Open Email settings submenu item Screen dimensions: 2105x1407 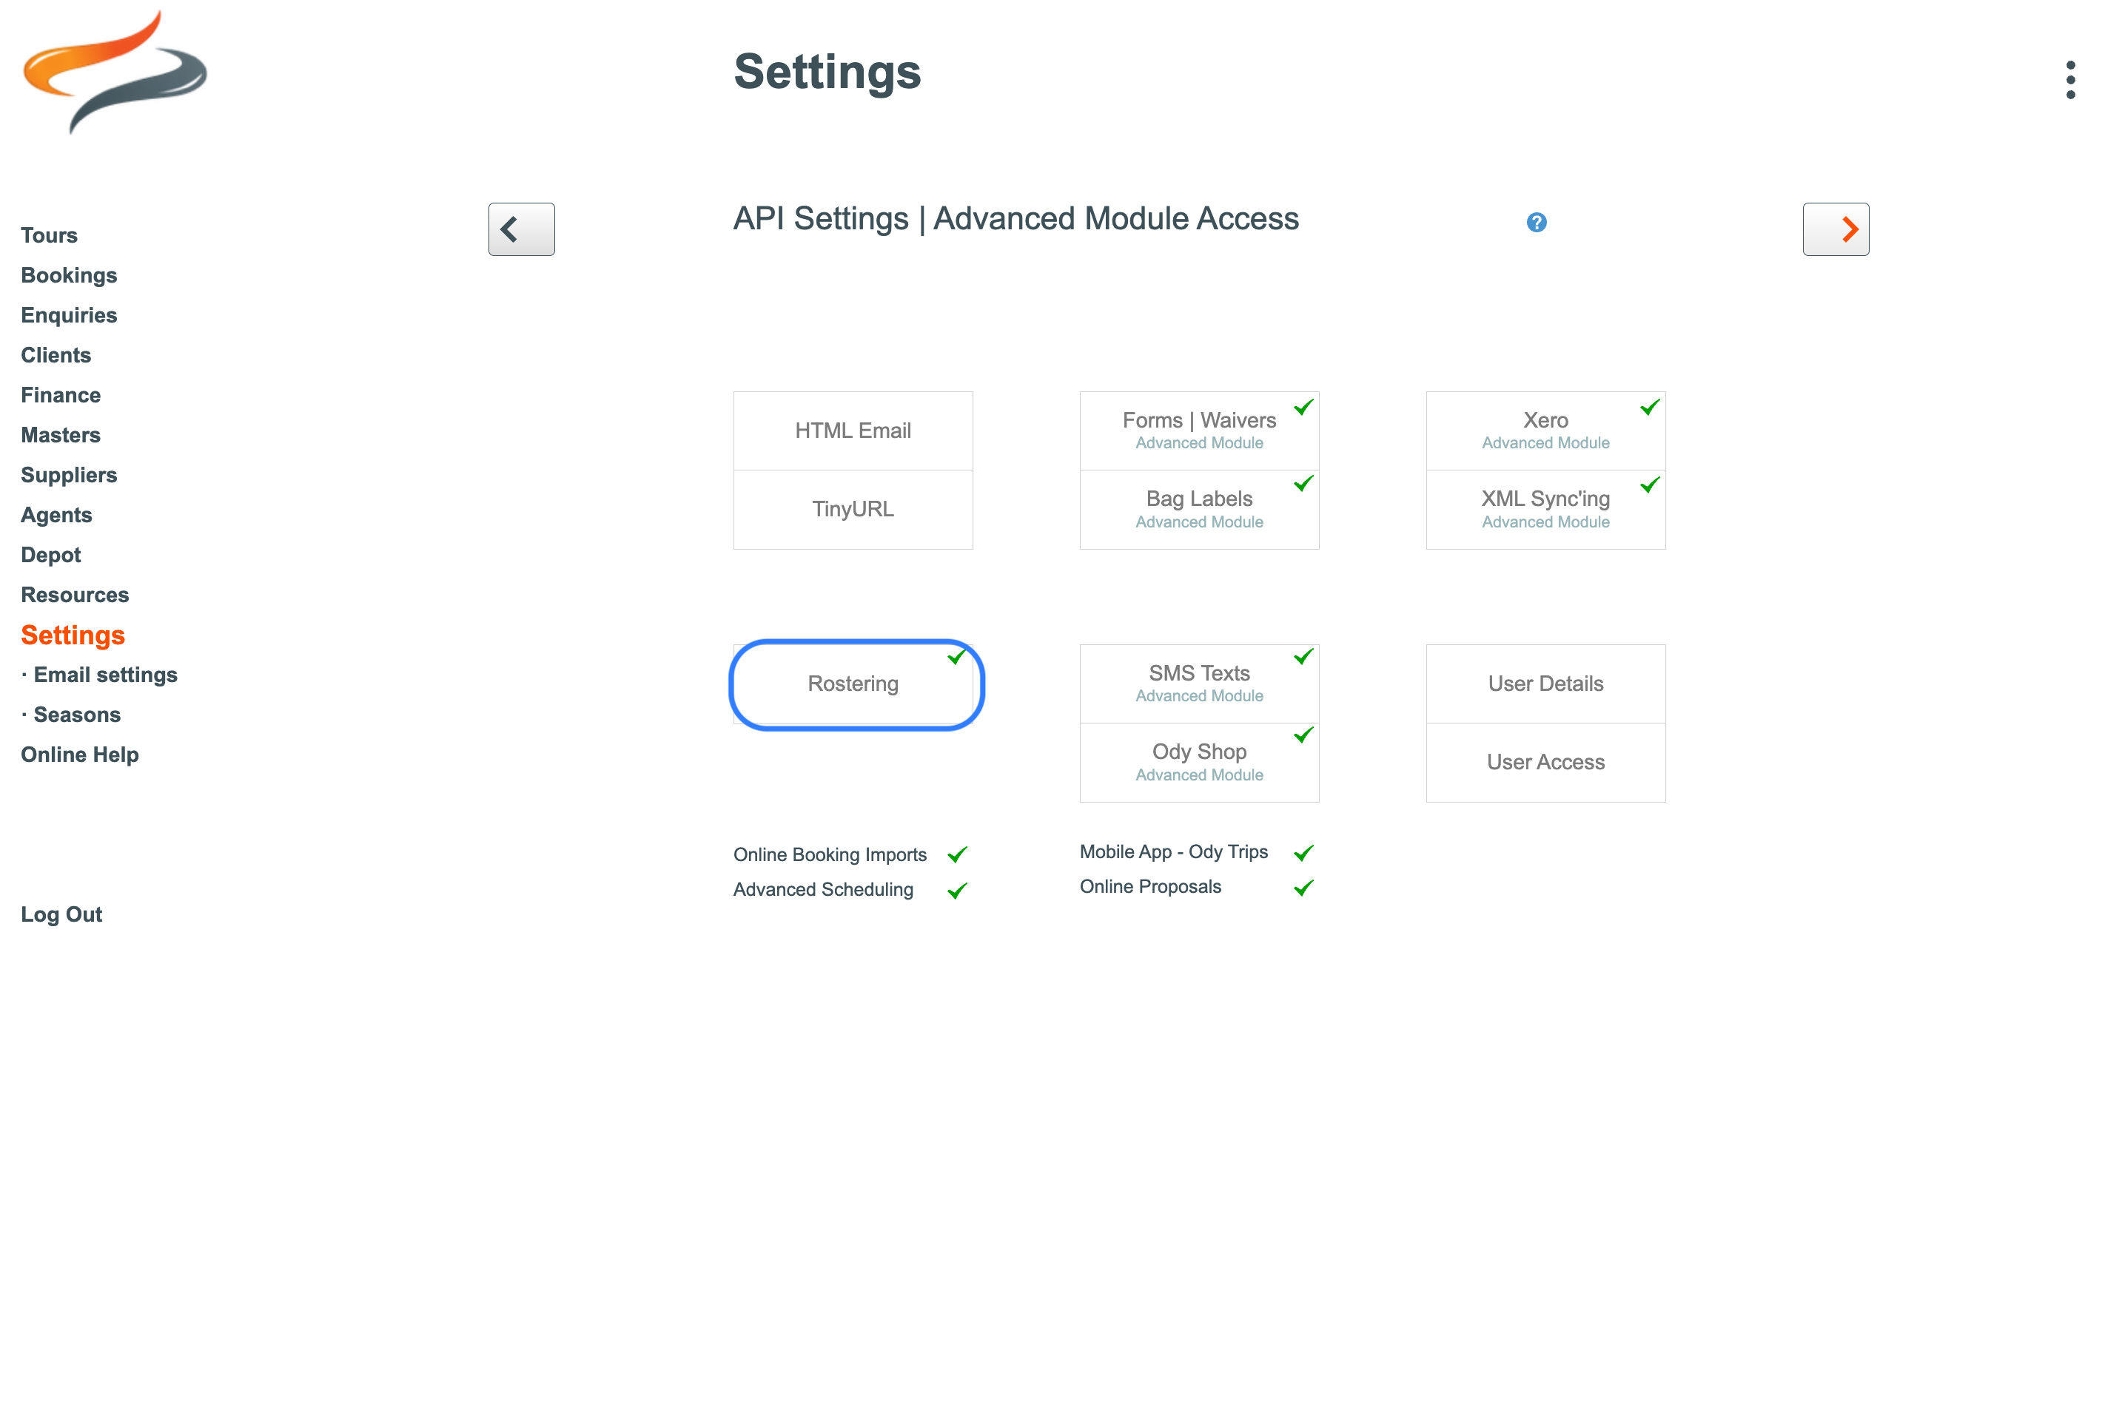click(105, 675)
